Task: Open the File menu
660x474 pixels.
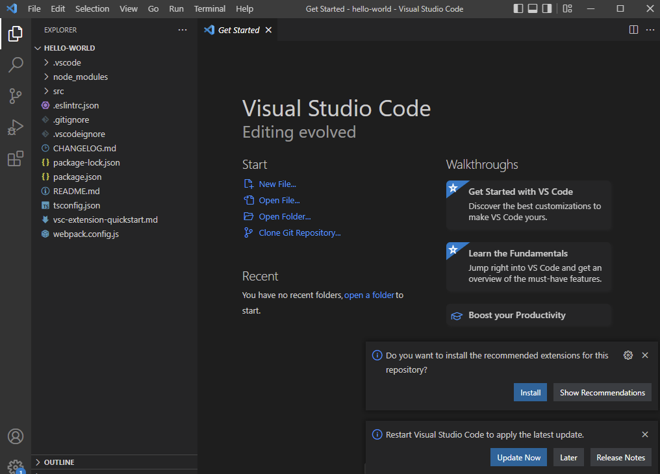Action: (x=34, y=8)
